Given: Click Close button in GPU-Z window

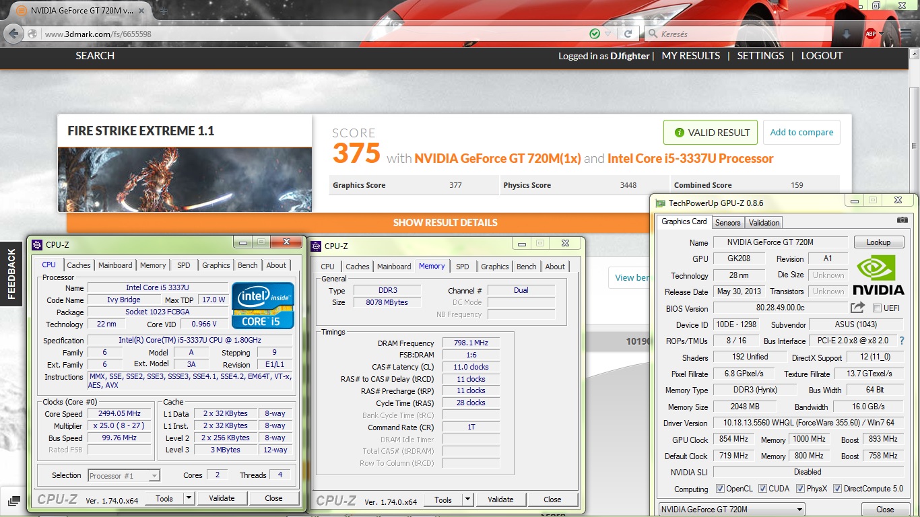Looking at the screenshot, I should tap(885, 510).
